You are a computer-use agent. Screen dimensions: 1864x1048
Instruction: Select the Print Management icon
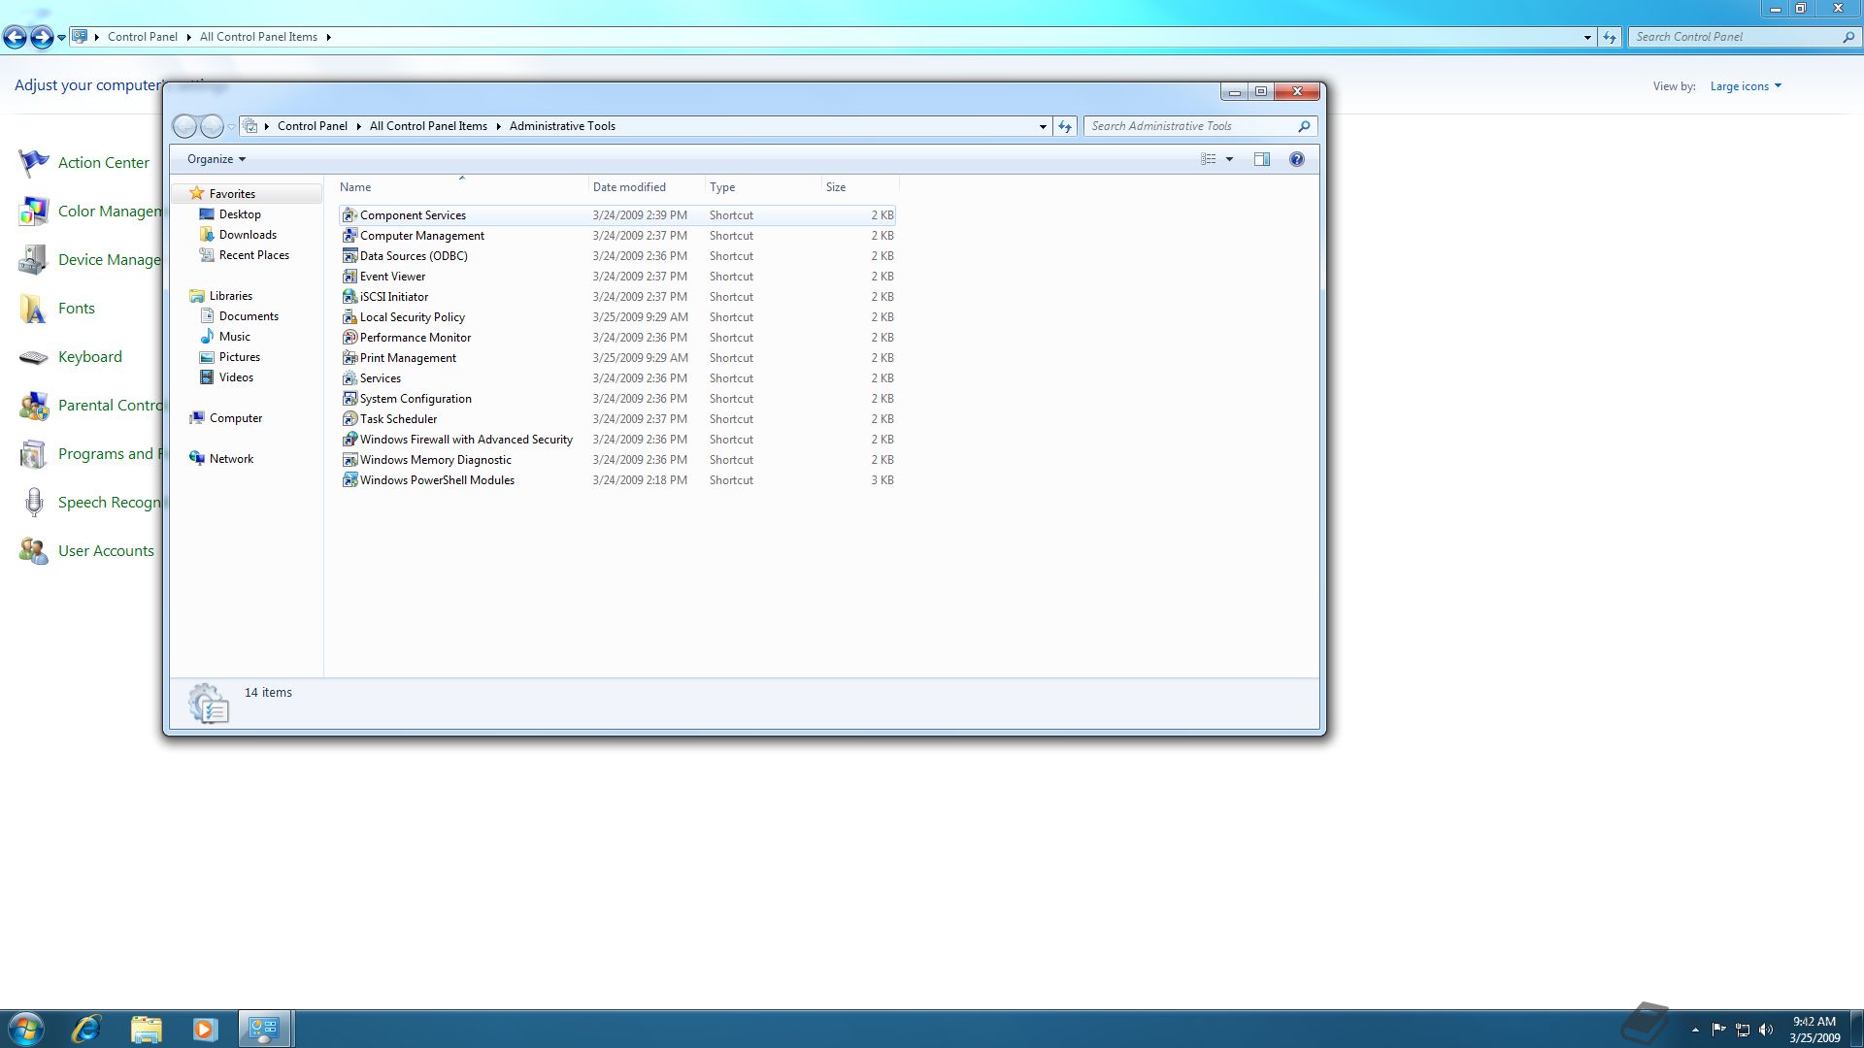tap(349, 358)
